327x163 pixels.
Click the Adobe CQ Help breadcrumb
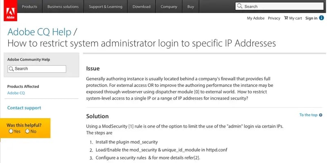point(39,32)
